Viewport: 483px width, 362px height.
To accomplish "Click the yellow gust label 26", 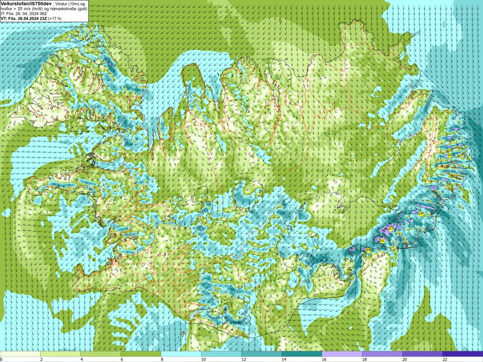I will click(449, 155).
